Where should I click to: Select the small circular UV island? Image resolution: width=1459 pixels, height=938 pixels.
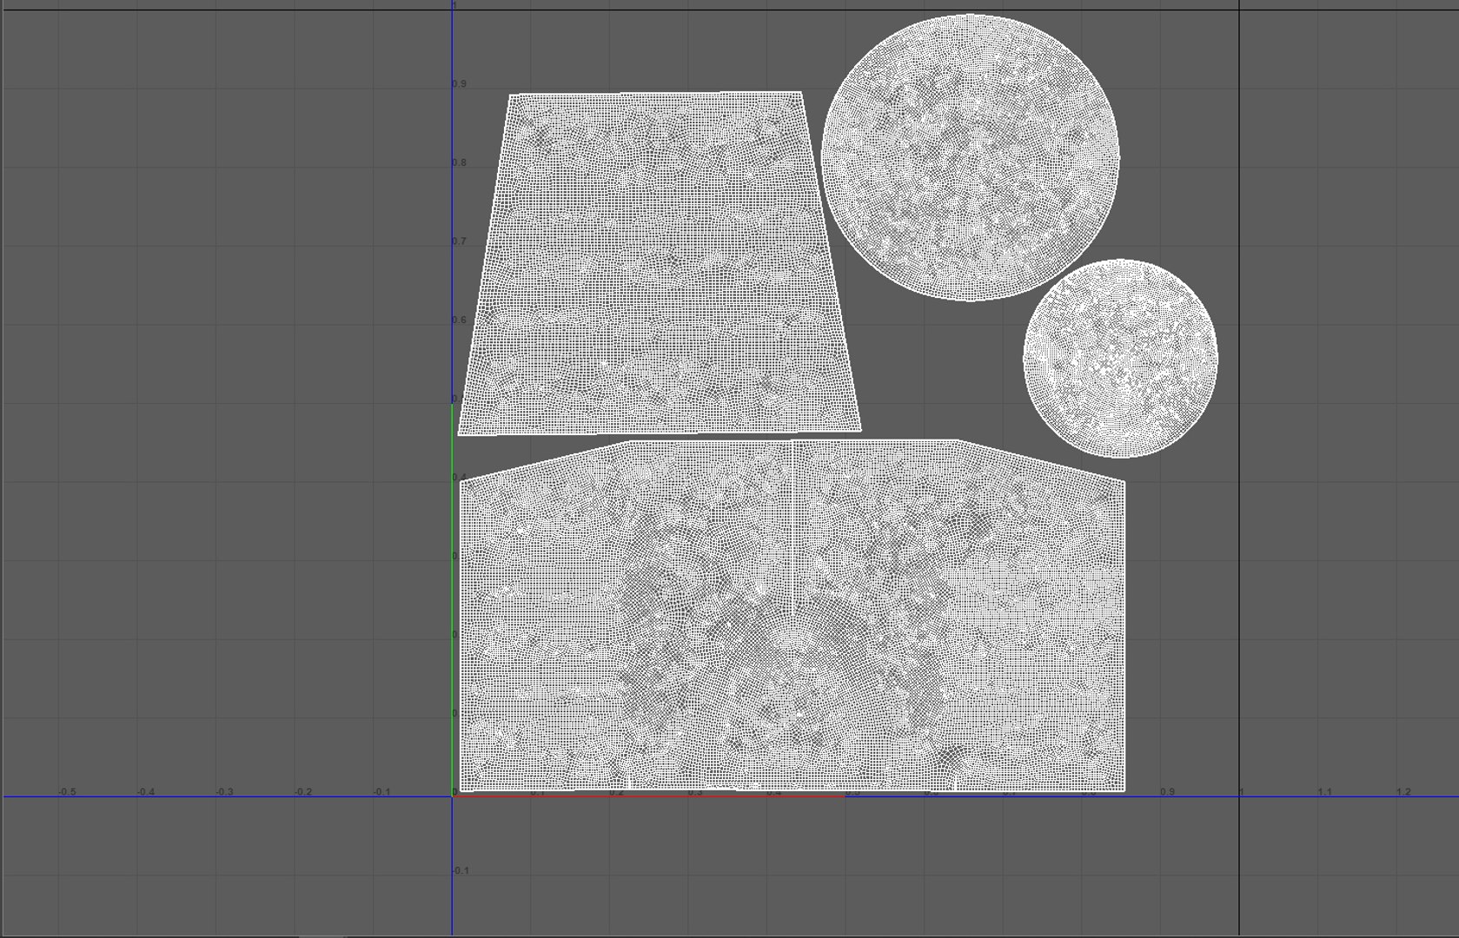point(1121,358)
